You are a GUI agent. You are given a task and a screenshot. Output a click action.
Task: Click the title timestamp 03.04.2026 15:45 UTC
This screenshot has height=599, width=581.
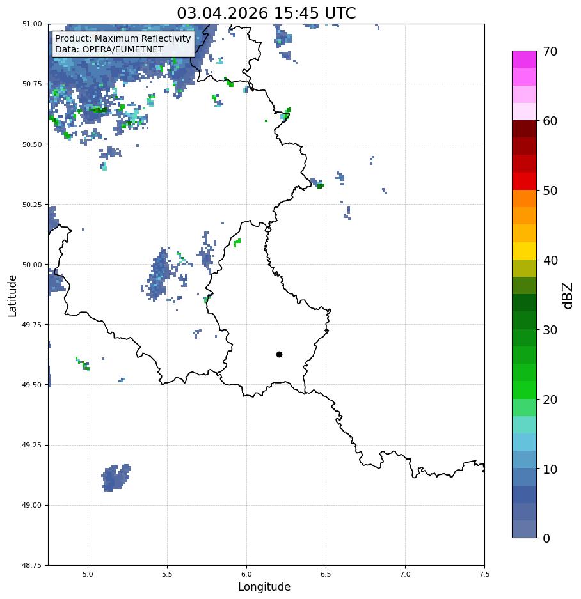click(266, 13)
